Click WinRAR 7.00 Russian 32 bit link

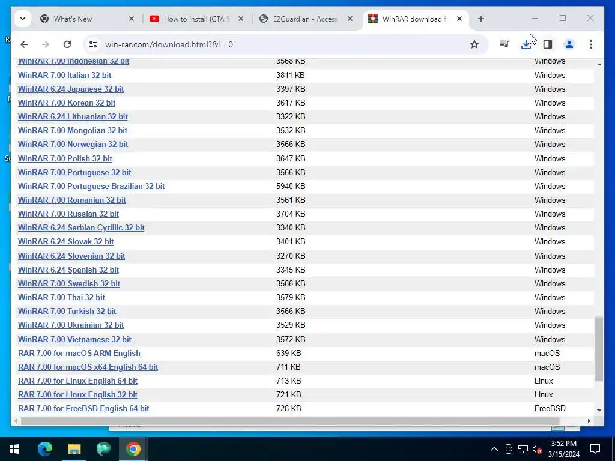pyautogui.click(x=68, y=214)
